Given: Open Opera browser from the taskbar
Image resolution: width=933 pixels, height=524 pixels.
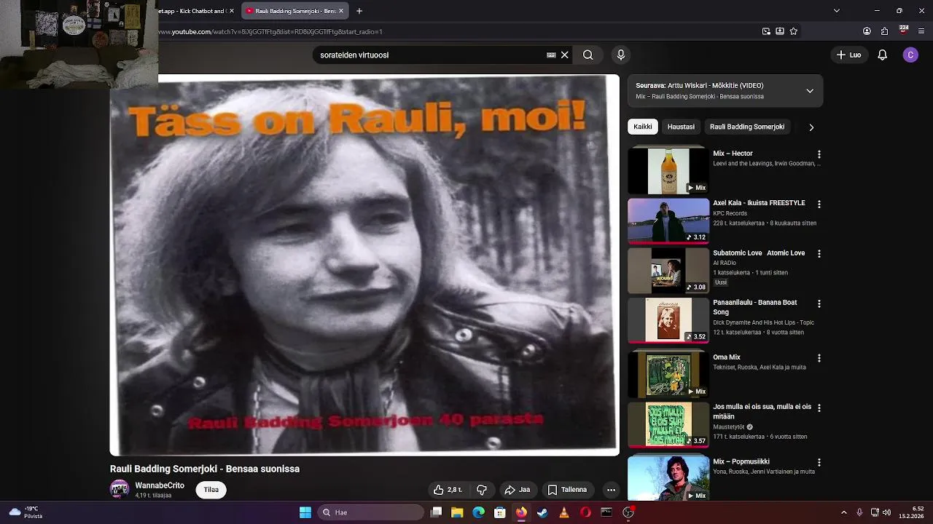Looking at the screenshot, I should (x=585, y=512).
